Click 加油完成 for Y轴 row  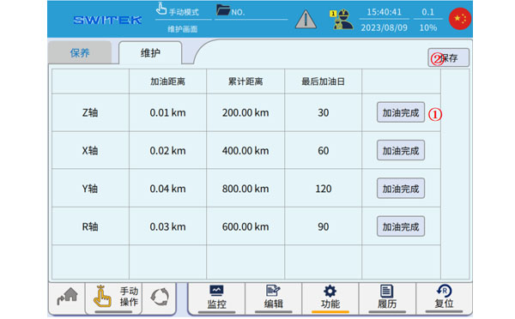coord(401,189)
